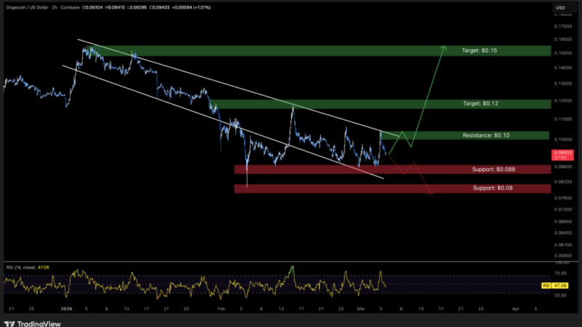Select the Support: $0.088 zone label

pos(493,169)
